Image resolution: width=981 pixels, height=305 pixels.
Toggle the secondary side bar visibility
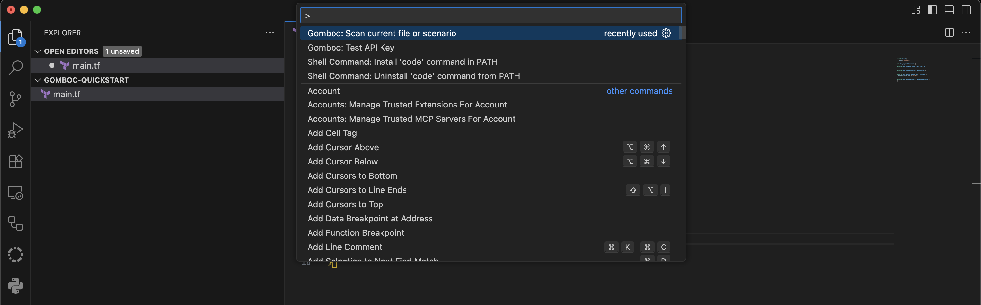[x=966, y=10]
